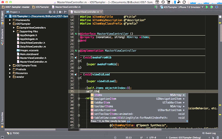Open AppDelegate.h in the project tree
Image resolution: width=222 pixels, height=139 pixels.
[x=27, y=35]
